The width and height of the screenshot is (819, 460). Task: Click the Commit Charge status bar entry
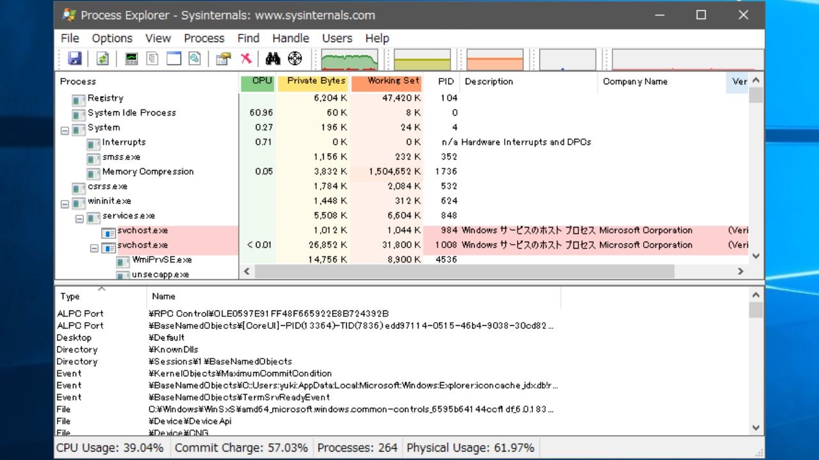(241, 448)
